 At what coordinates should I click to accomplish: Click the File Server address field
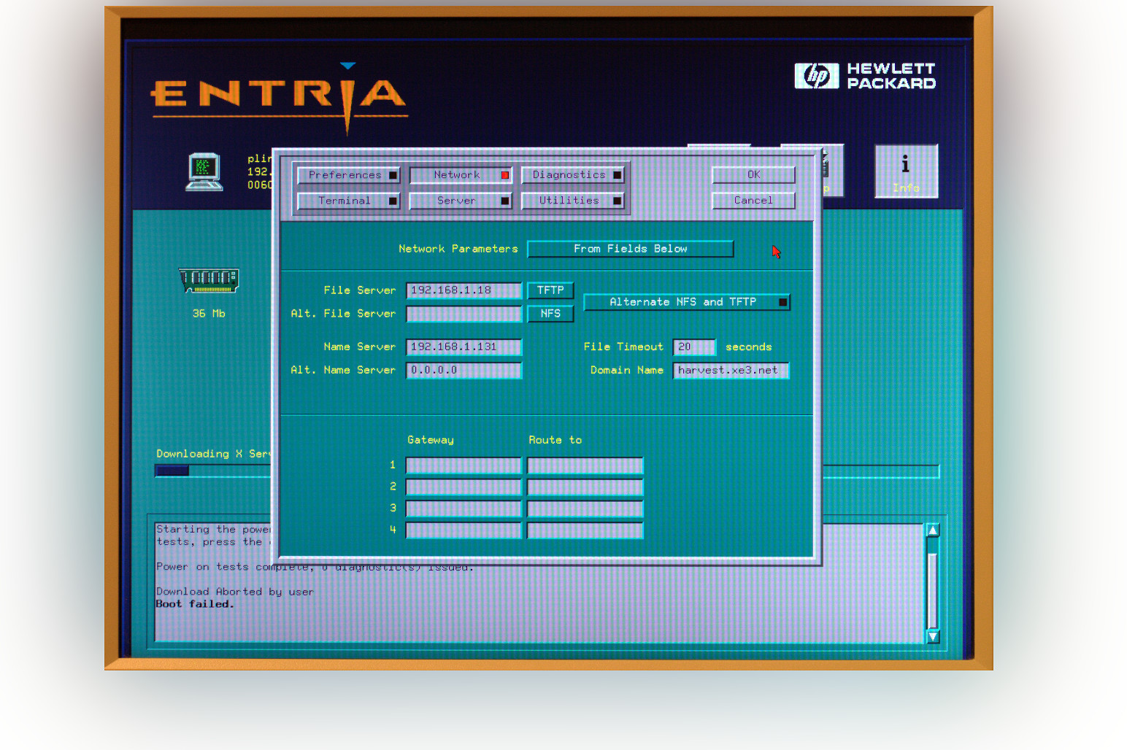click(x=464, y=290)
